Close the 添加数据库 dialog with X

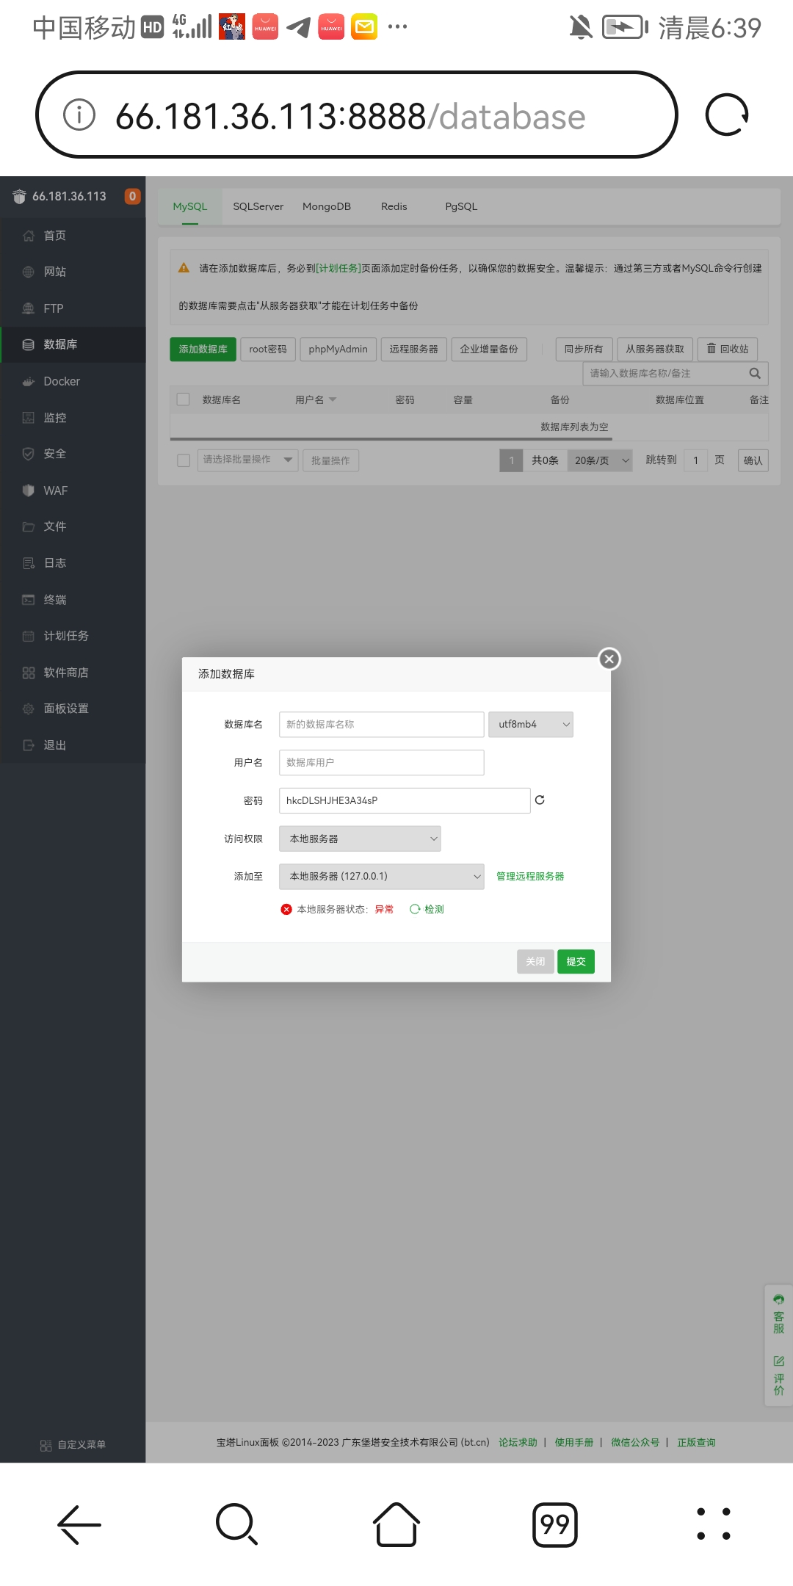pyautogui.click(x=609, y=659)
